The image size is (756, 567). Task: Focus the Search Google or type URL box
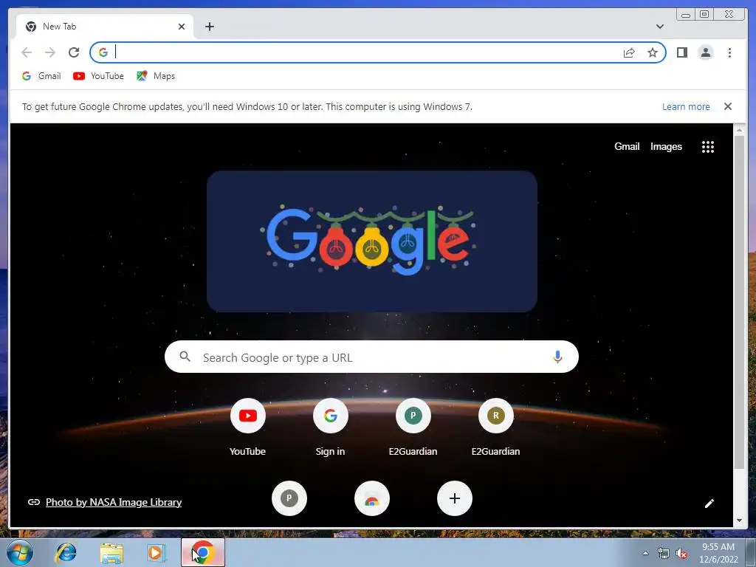tap(372, 357)
